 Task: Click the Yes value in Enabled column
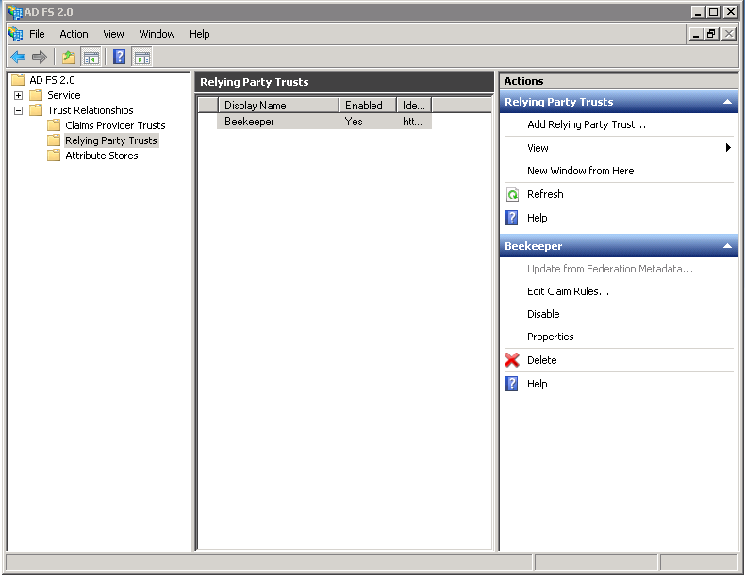354,122
